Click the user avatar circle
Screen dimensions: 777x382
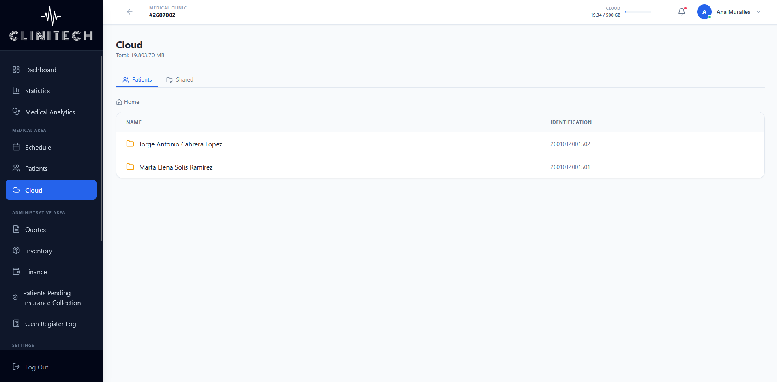click(704, 12)
